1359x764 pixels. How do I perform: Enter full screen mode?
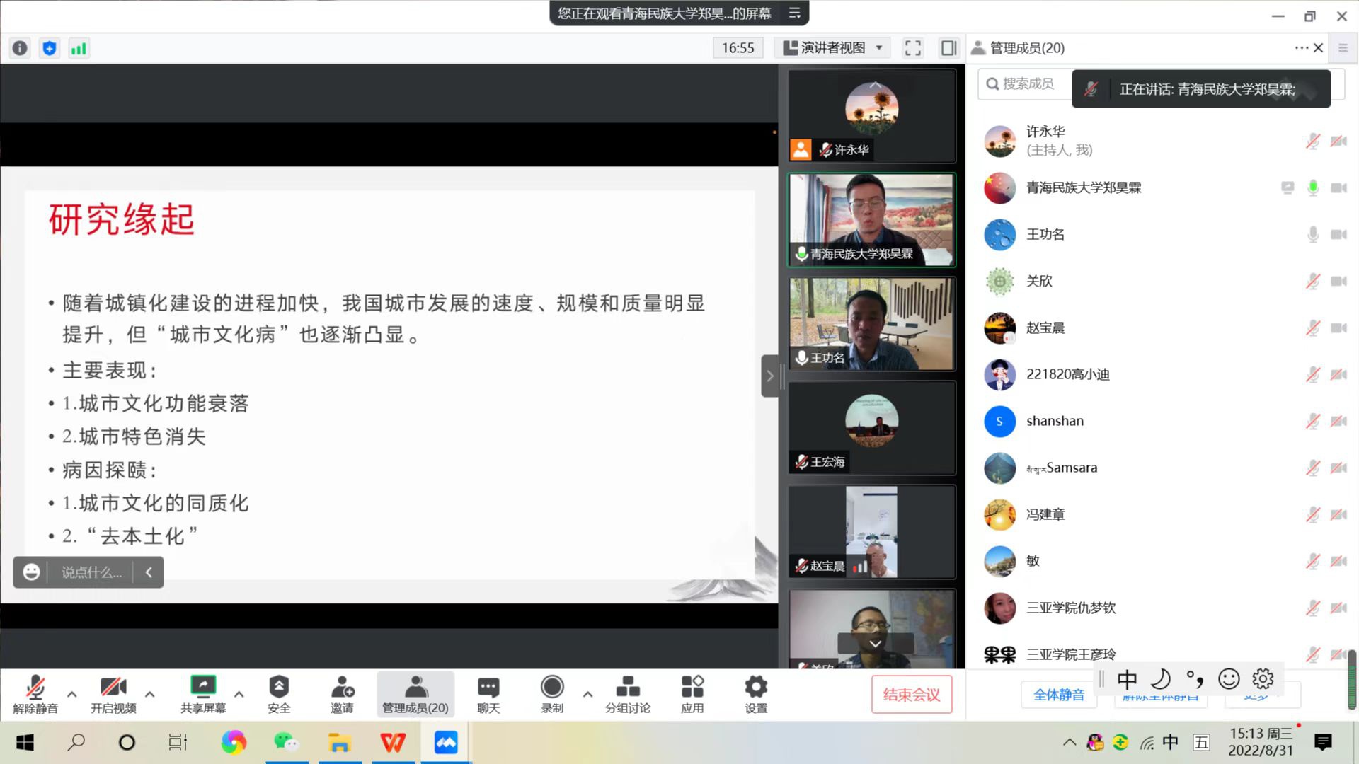tap(913, 48)
